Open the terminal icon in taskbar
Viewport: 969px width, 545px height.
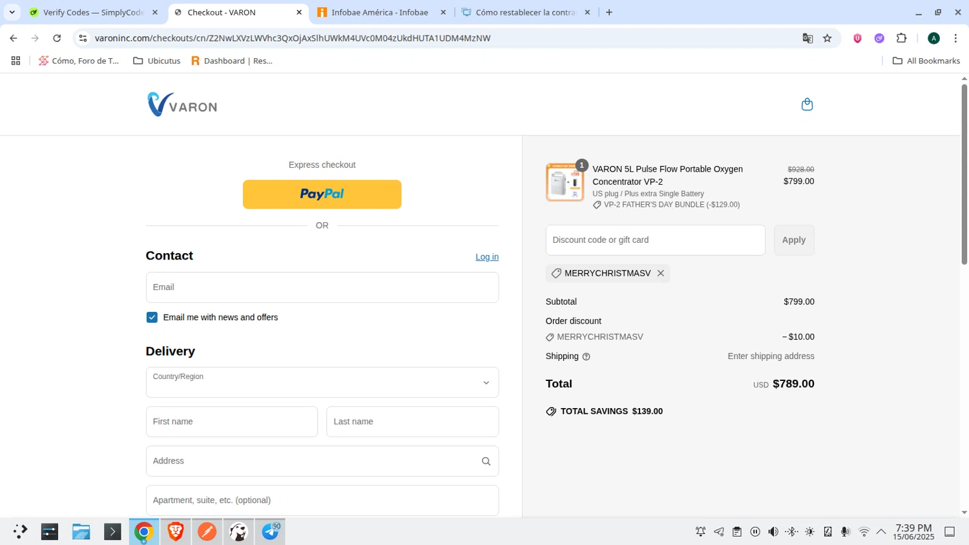click(112, 531)
